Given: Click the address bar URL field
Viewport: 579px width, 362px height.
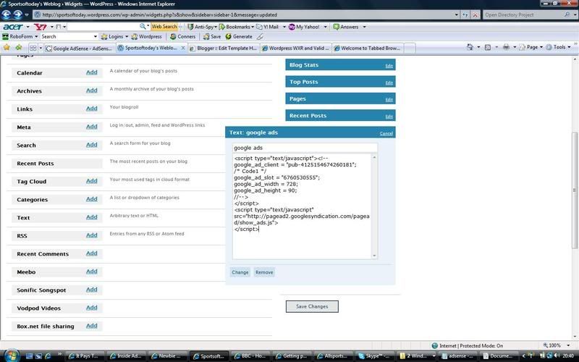Looking at the screenshot, I should click(244, 14).
